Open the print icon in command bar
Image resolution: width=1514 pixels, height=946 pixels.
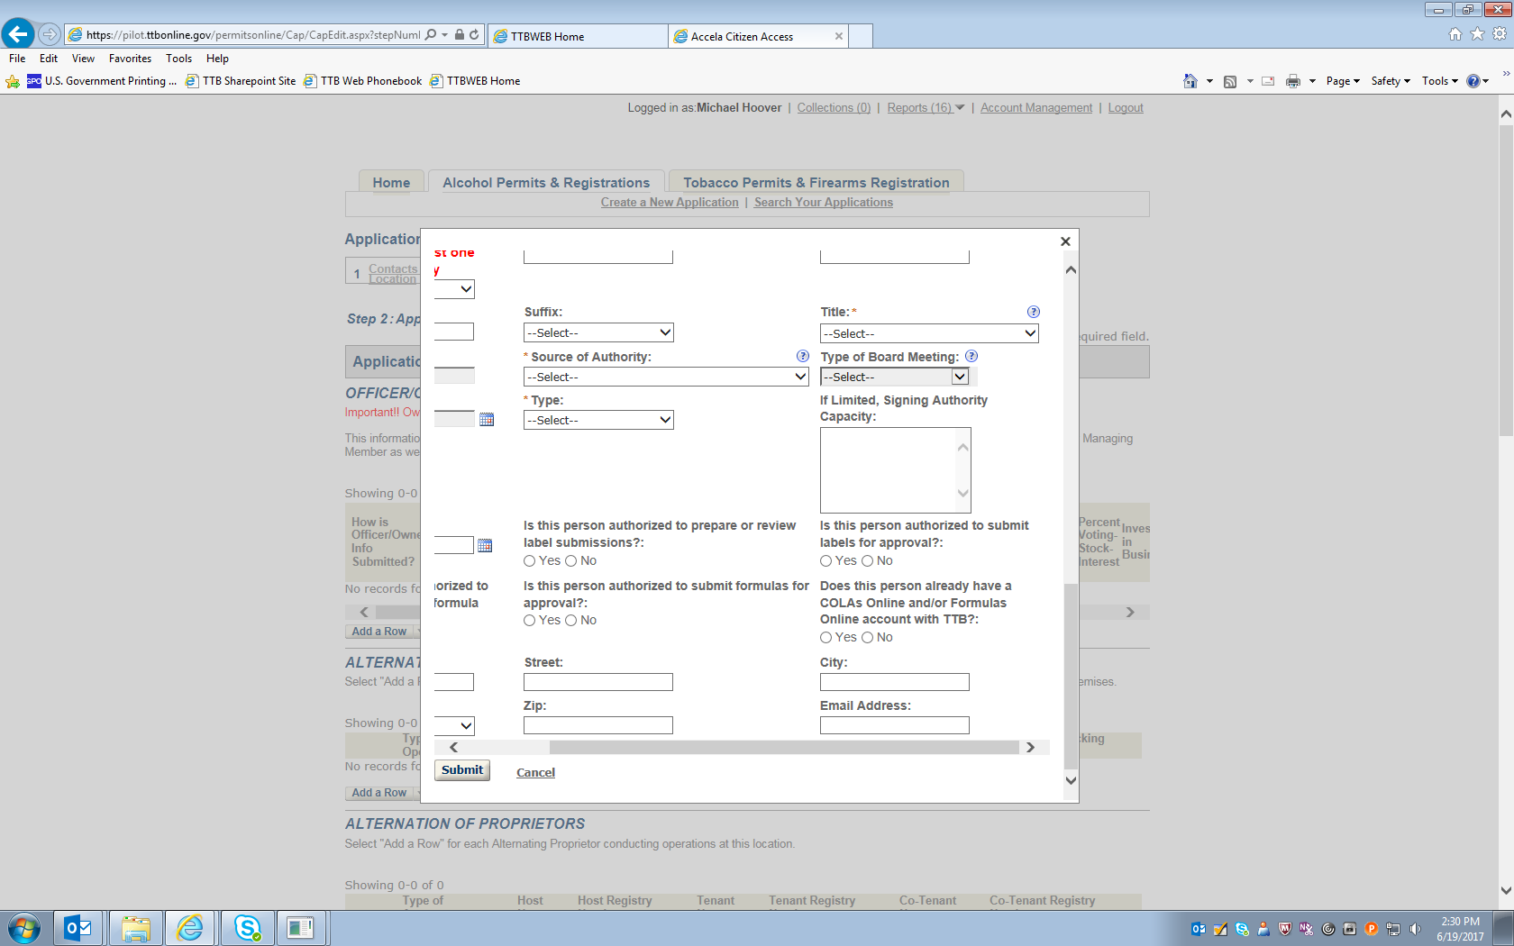[x=1292, y=81]
